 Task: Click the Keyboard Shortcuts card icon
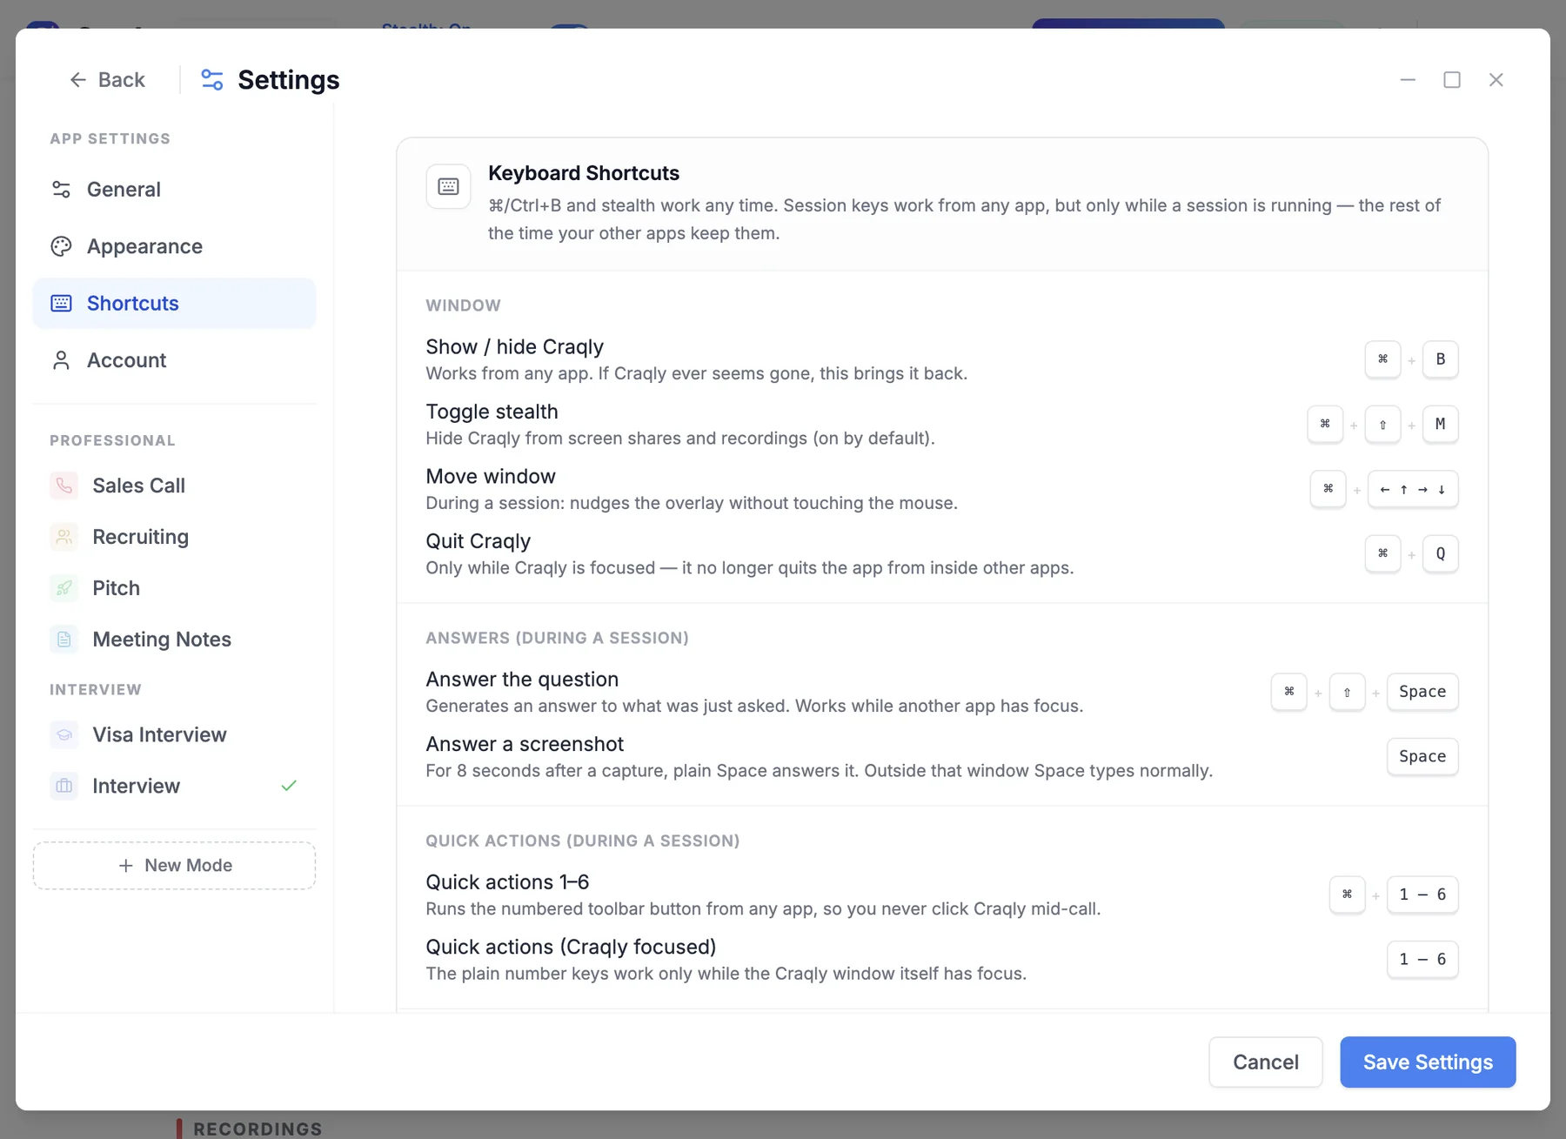coord(449,186)
